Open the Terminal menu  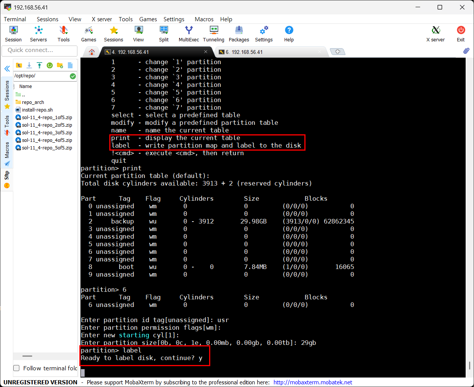click(15, 19)
